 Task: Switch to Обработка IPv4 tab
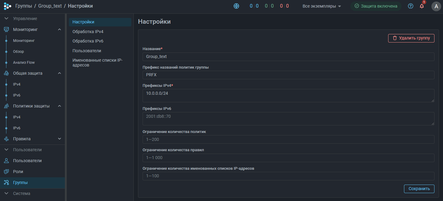[88, 32]
